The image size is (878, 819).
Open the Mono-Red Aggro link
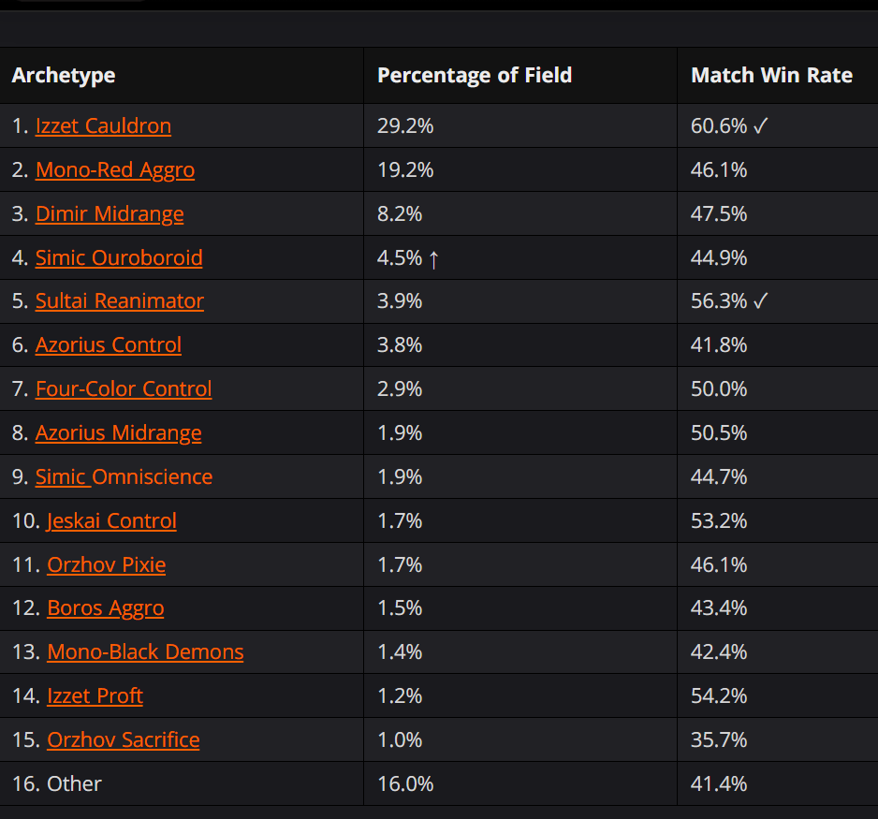point(115,169)
